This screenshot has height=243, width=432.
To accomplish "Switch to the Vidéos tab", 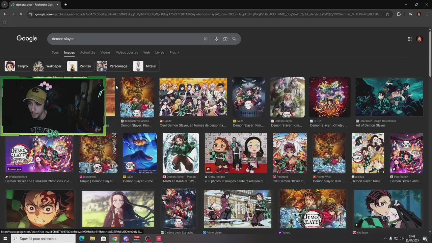I will 105,53.
